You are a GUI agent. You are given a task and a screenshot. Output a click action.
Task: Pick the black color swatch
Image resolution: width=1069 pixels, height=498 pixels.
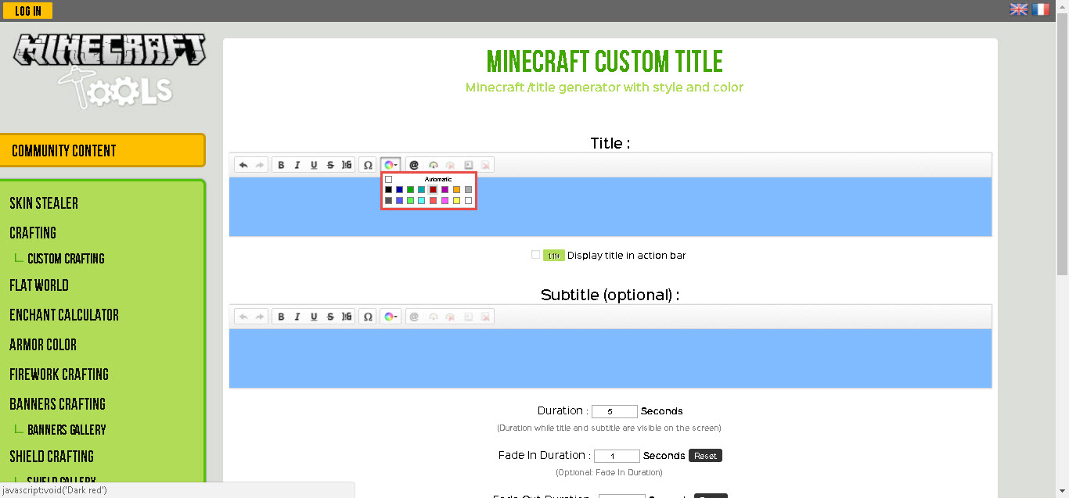388,189
